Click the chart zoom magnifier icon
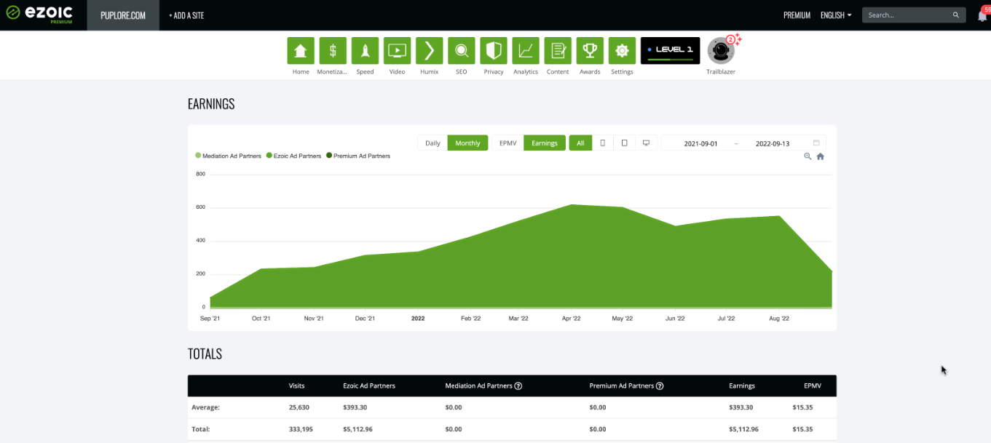This screenshot has width=991, height=443. [808, 156]
